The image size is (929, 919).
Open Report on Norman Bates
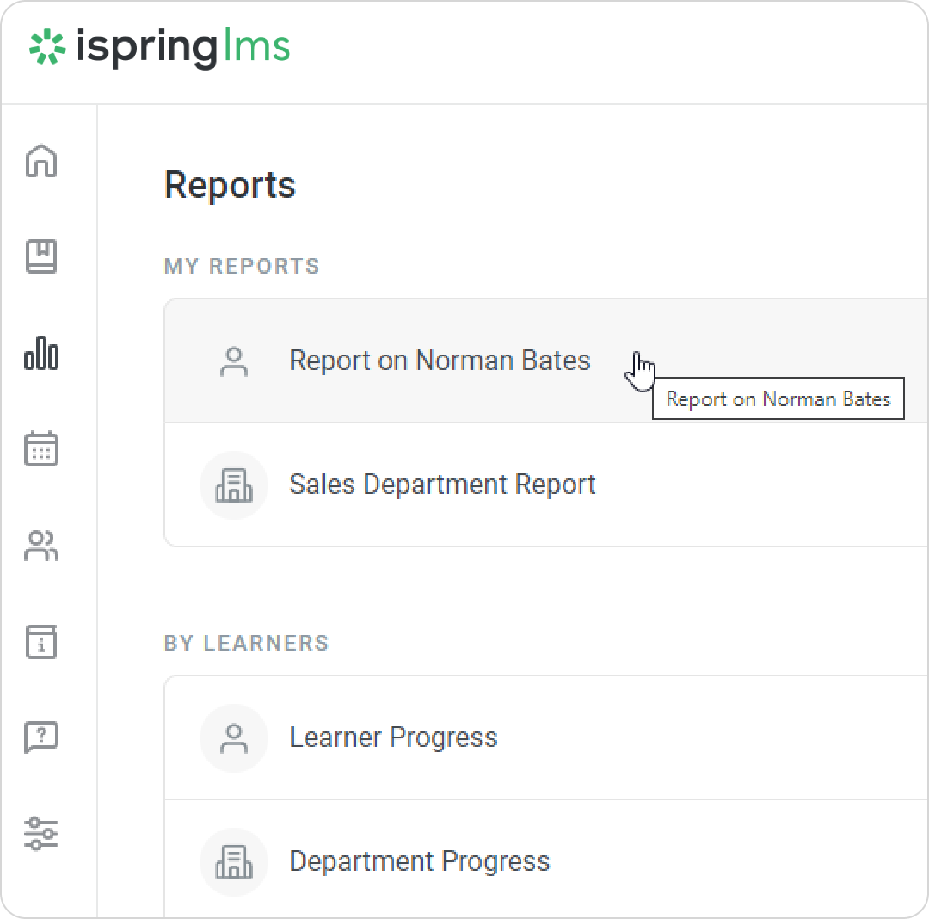click(440, 361)
